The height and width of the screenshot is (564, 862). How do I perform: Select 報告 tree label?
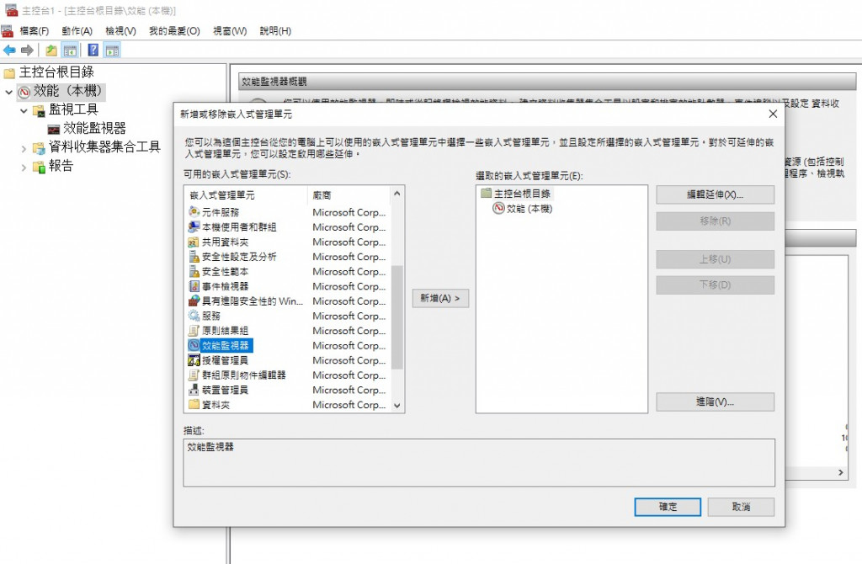tap(61, 166)
